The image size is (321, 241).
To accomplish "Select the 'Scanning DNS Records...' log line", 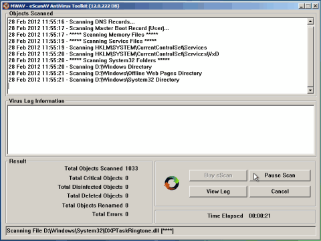I will tap(72, 22).
